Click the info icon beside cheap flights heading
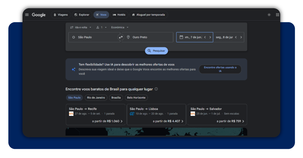 click(156, 89)
